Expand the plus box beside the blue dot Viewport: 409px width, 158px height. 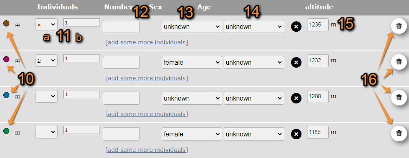18,97
